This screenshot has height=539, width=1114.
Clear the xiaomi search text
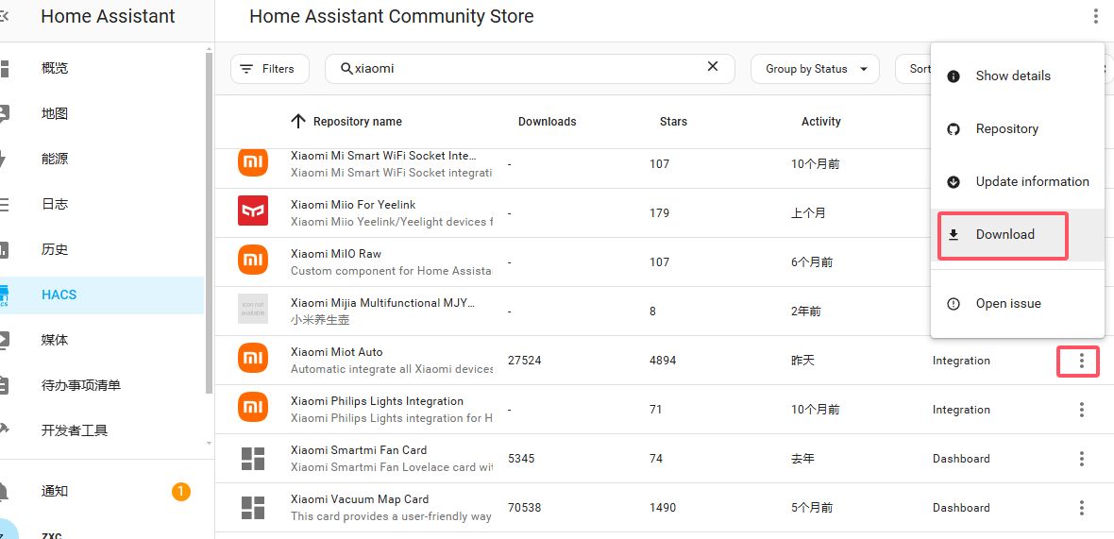[x=713, y=67]
